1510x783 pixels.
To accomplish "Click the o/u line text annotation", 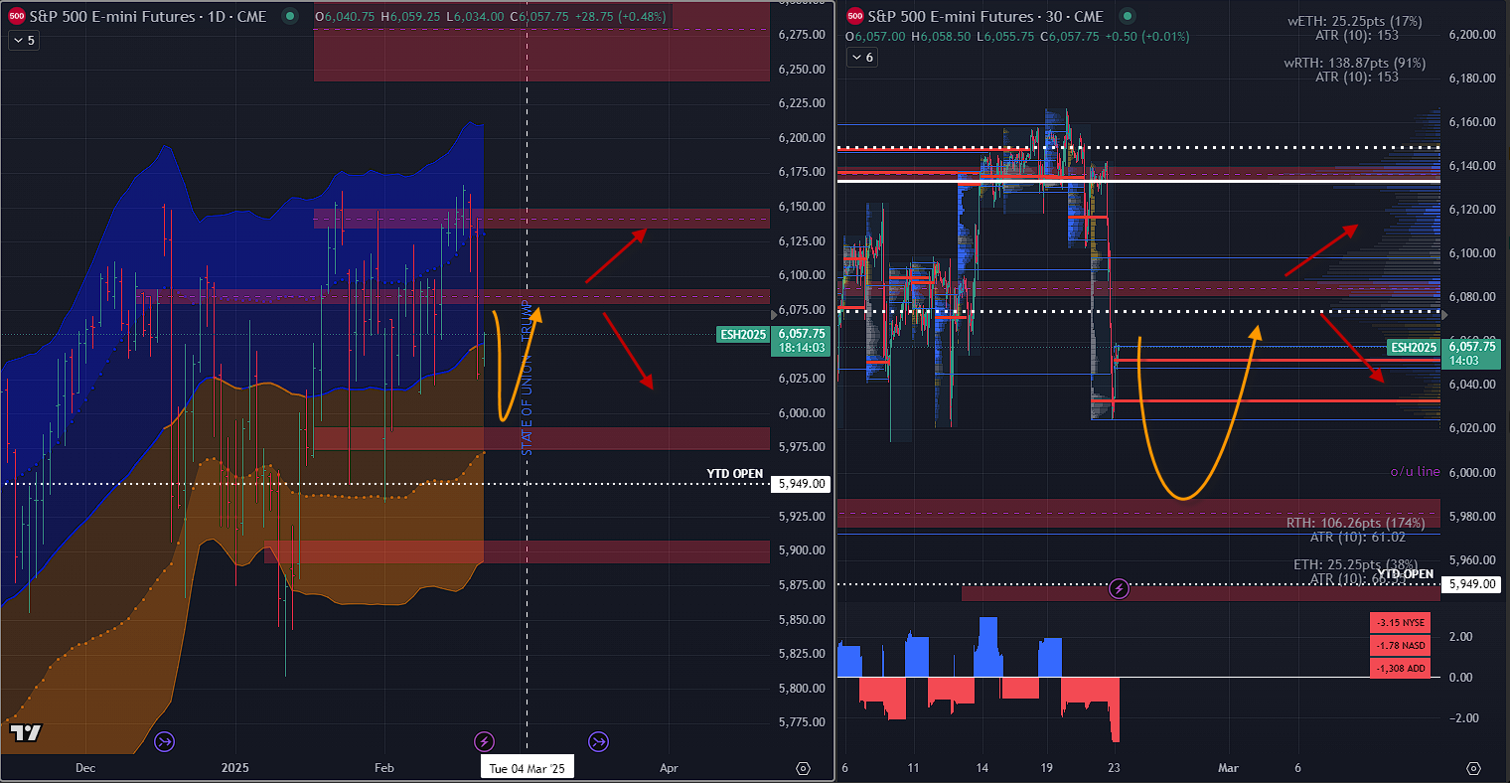I will coord(1414,472).
